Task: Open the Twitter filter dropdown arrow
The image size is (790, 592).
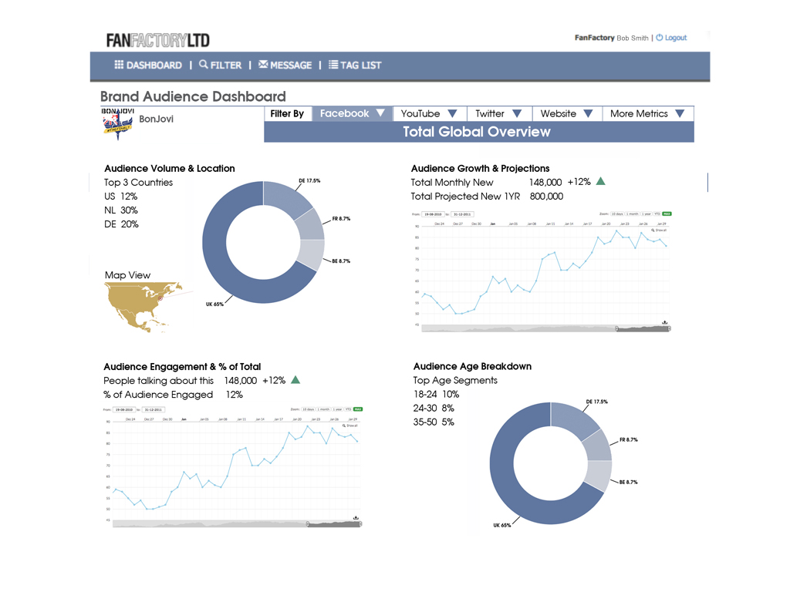Action: point(517,113)
